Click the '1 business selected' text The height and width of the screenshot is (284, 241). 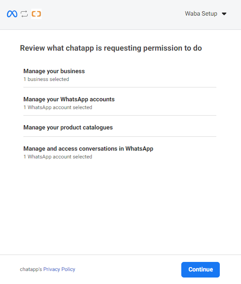point(46,79)
